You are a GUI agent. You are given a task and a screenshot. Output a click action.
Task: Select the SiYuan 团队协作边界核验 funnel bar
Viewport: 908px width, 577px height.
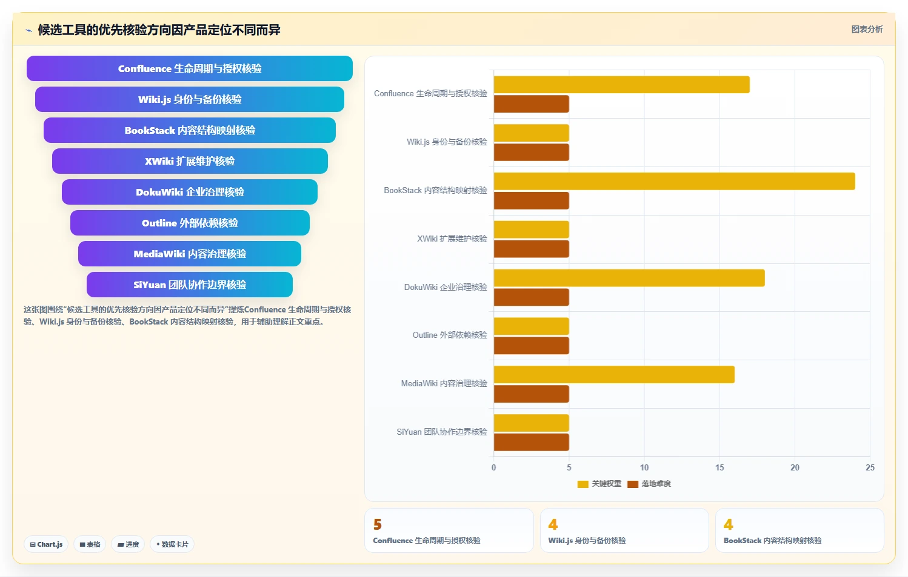[190, 285]
